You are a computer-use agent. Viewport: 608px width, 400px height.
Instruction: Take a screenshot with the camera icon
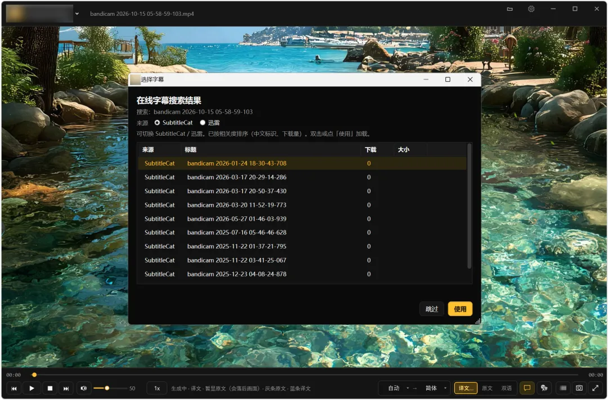[x=579, y=388]
